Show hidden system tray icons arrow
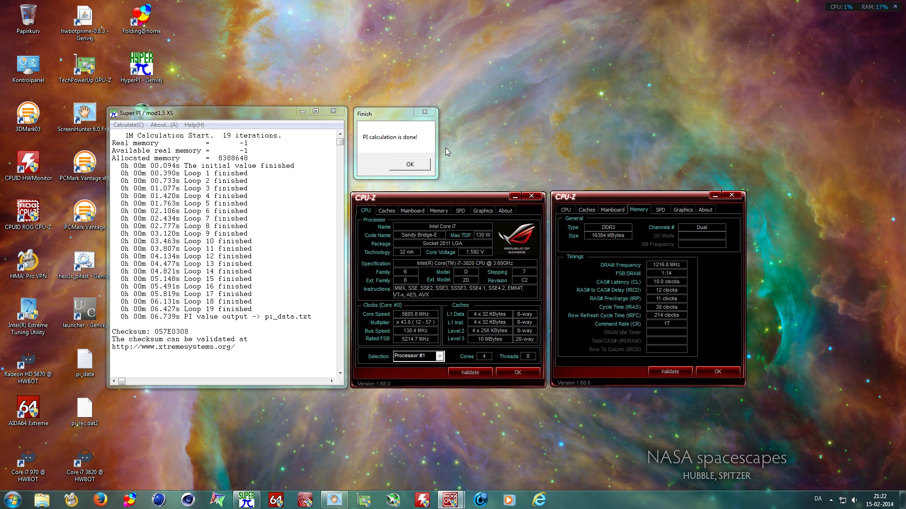Screen dimensions: 906x509 click(831, 500)
